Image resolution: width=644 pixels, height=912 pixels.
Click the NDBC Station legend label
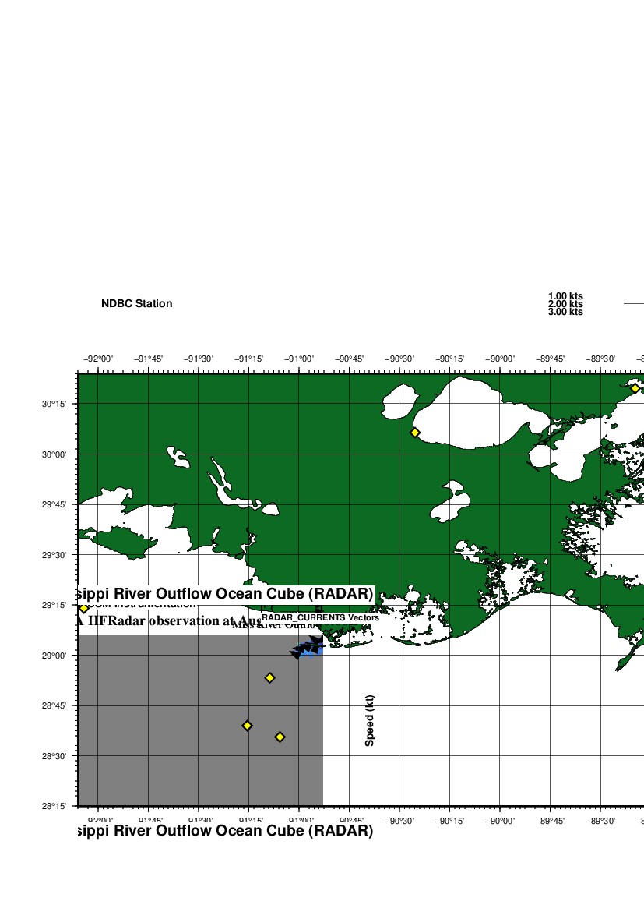click(136, 304)
